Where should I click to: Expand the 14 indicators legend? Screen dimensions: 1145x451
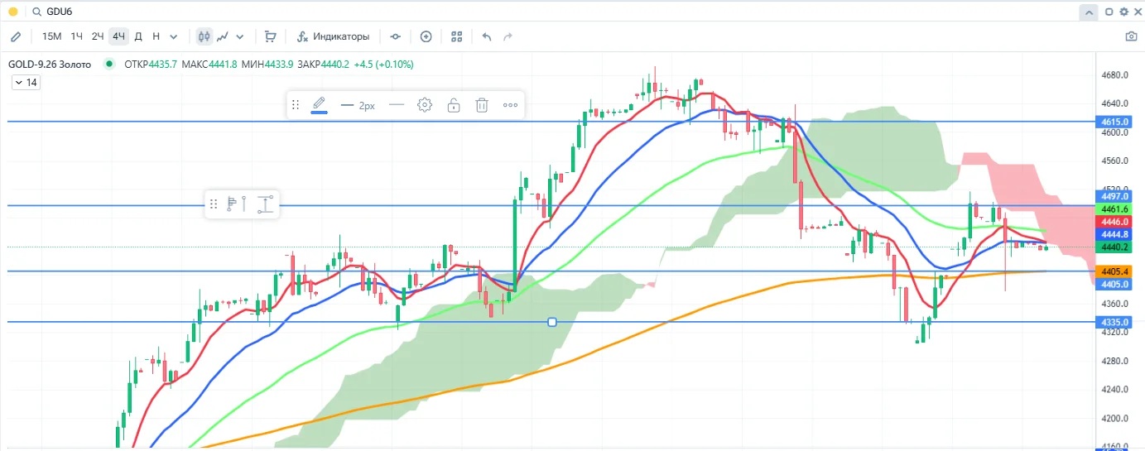point(26,82)
